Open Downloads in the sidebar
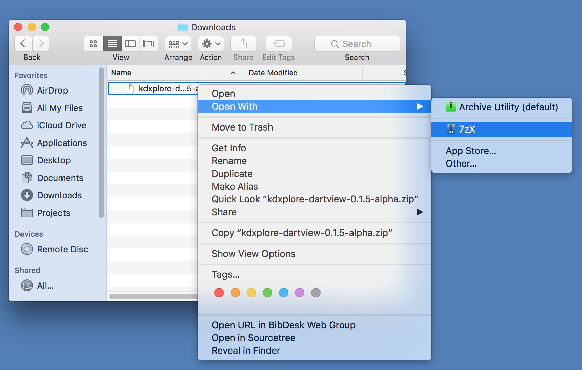The image size is (582, 370). [x=51, y=195]
